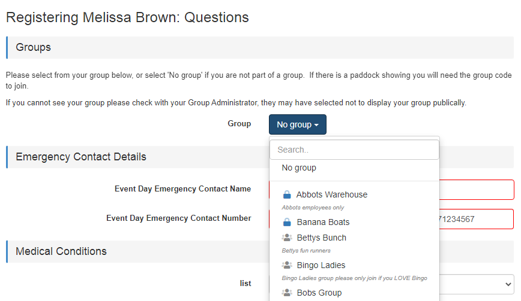The image size is (521, 301).
Task: Click the Medical Conditions section header
Action: (61, 251)
